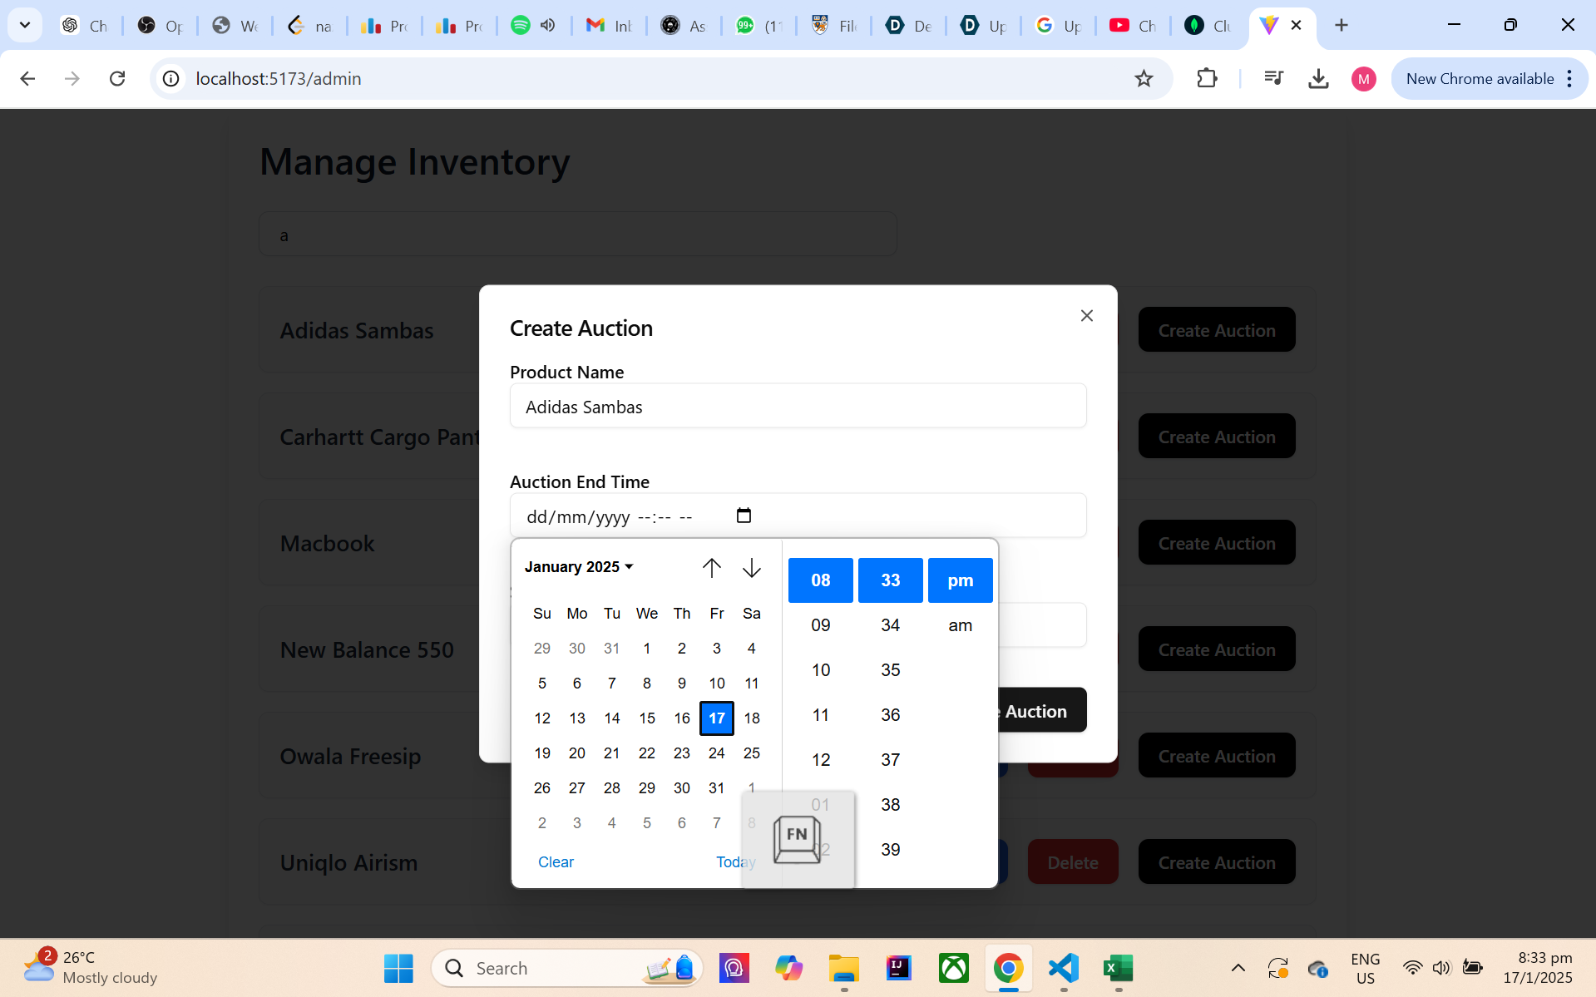Viewport: 1596px width, 997px height.
Task: Switch time to am
Action: click(x=961, y=625)
